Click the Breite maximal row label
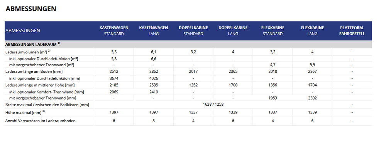Viewport: 386px width, 143px height. coord(47,105)
